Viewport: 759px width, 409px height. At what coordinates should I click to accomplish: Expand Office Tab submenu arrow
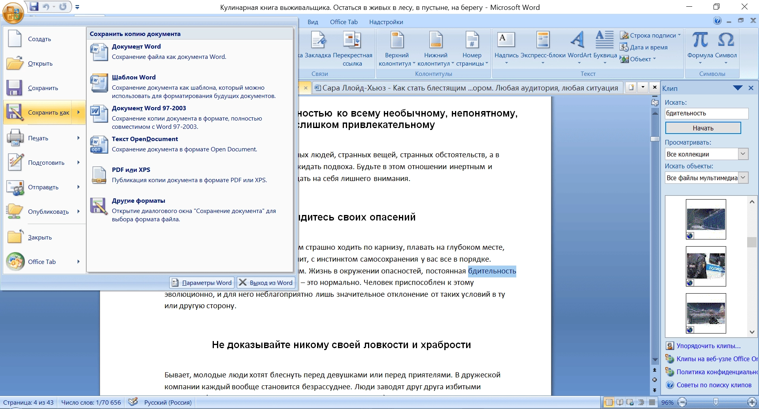point(79,262)
